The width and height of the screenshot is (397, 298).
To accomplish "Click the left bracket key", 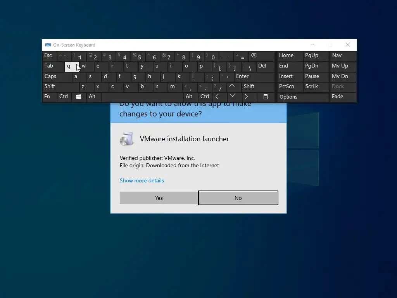I will 219,66.
